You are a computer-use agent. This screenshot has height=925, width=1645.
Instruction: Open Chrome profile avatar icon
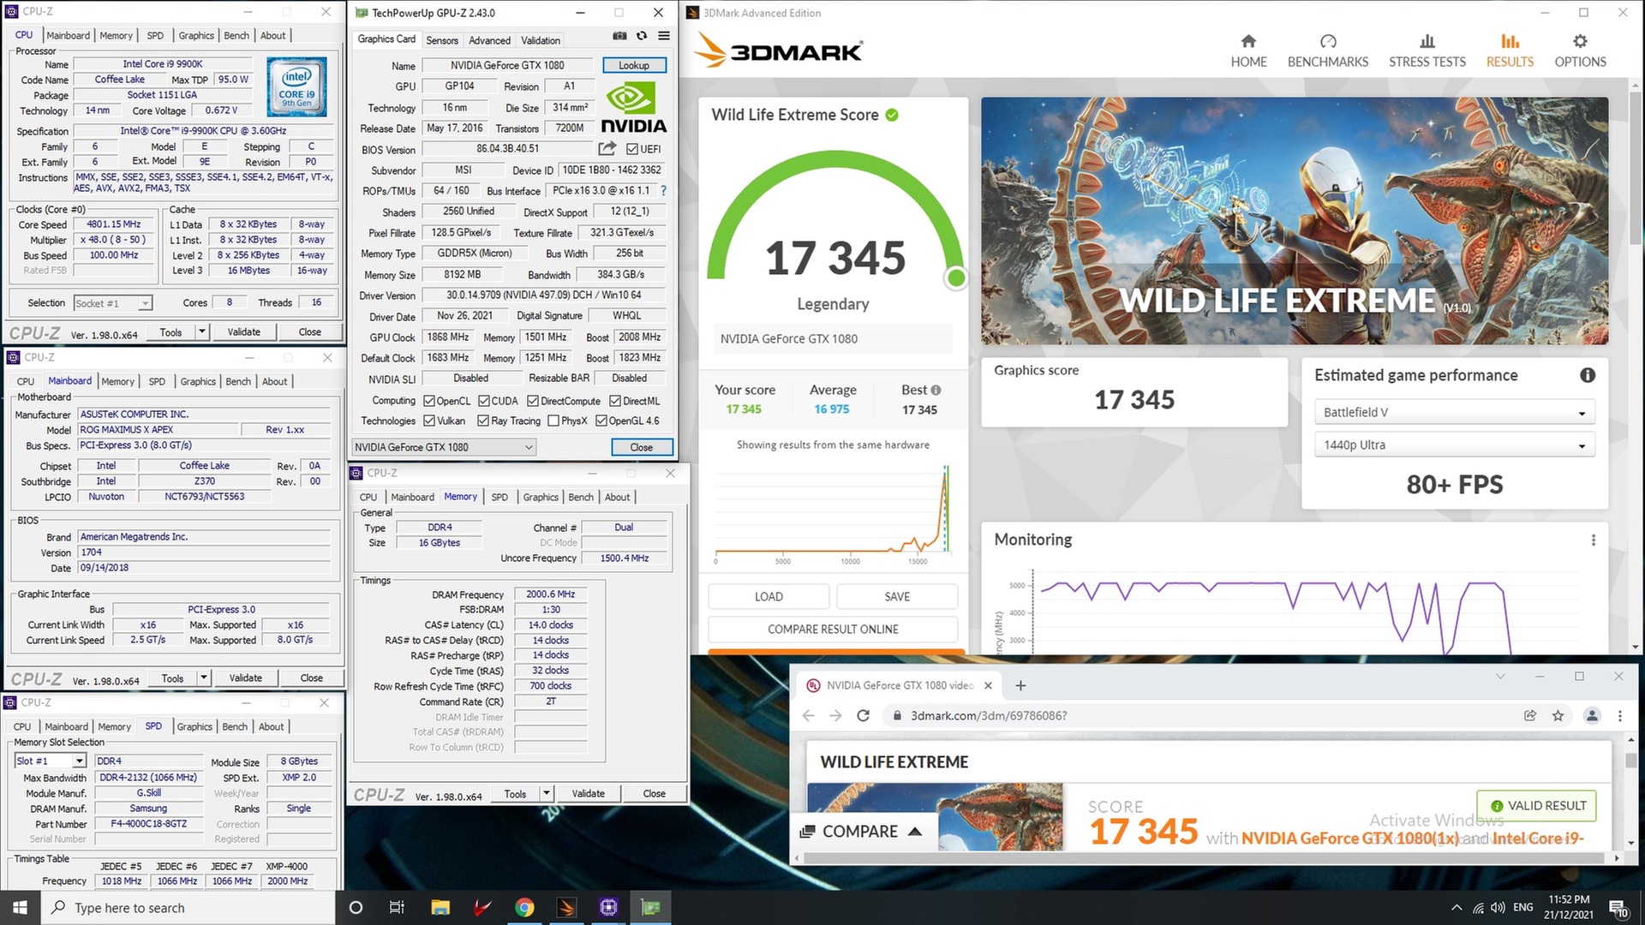pos(1592,716)
